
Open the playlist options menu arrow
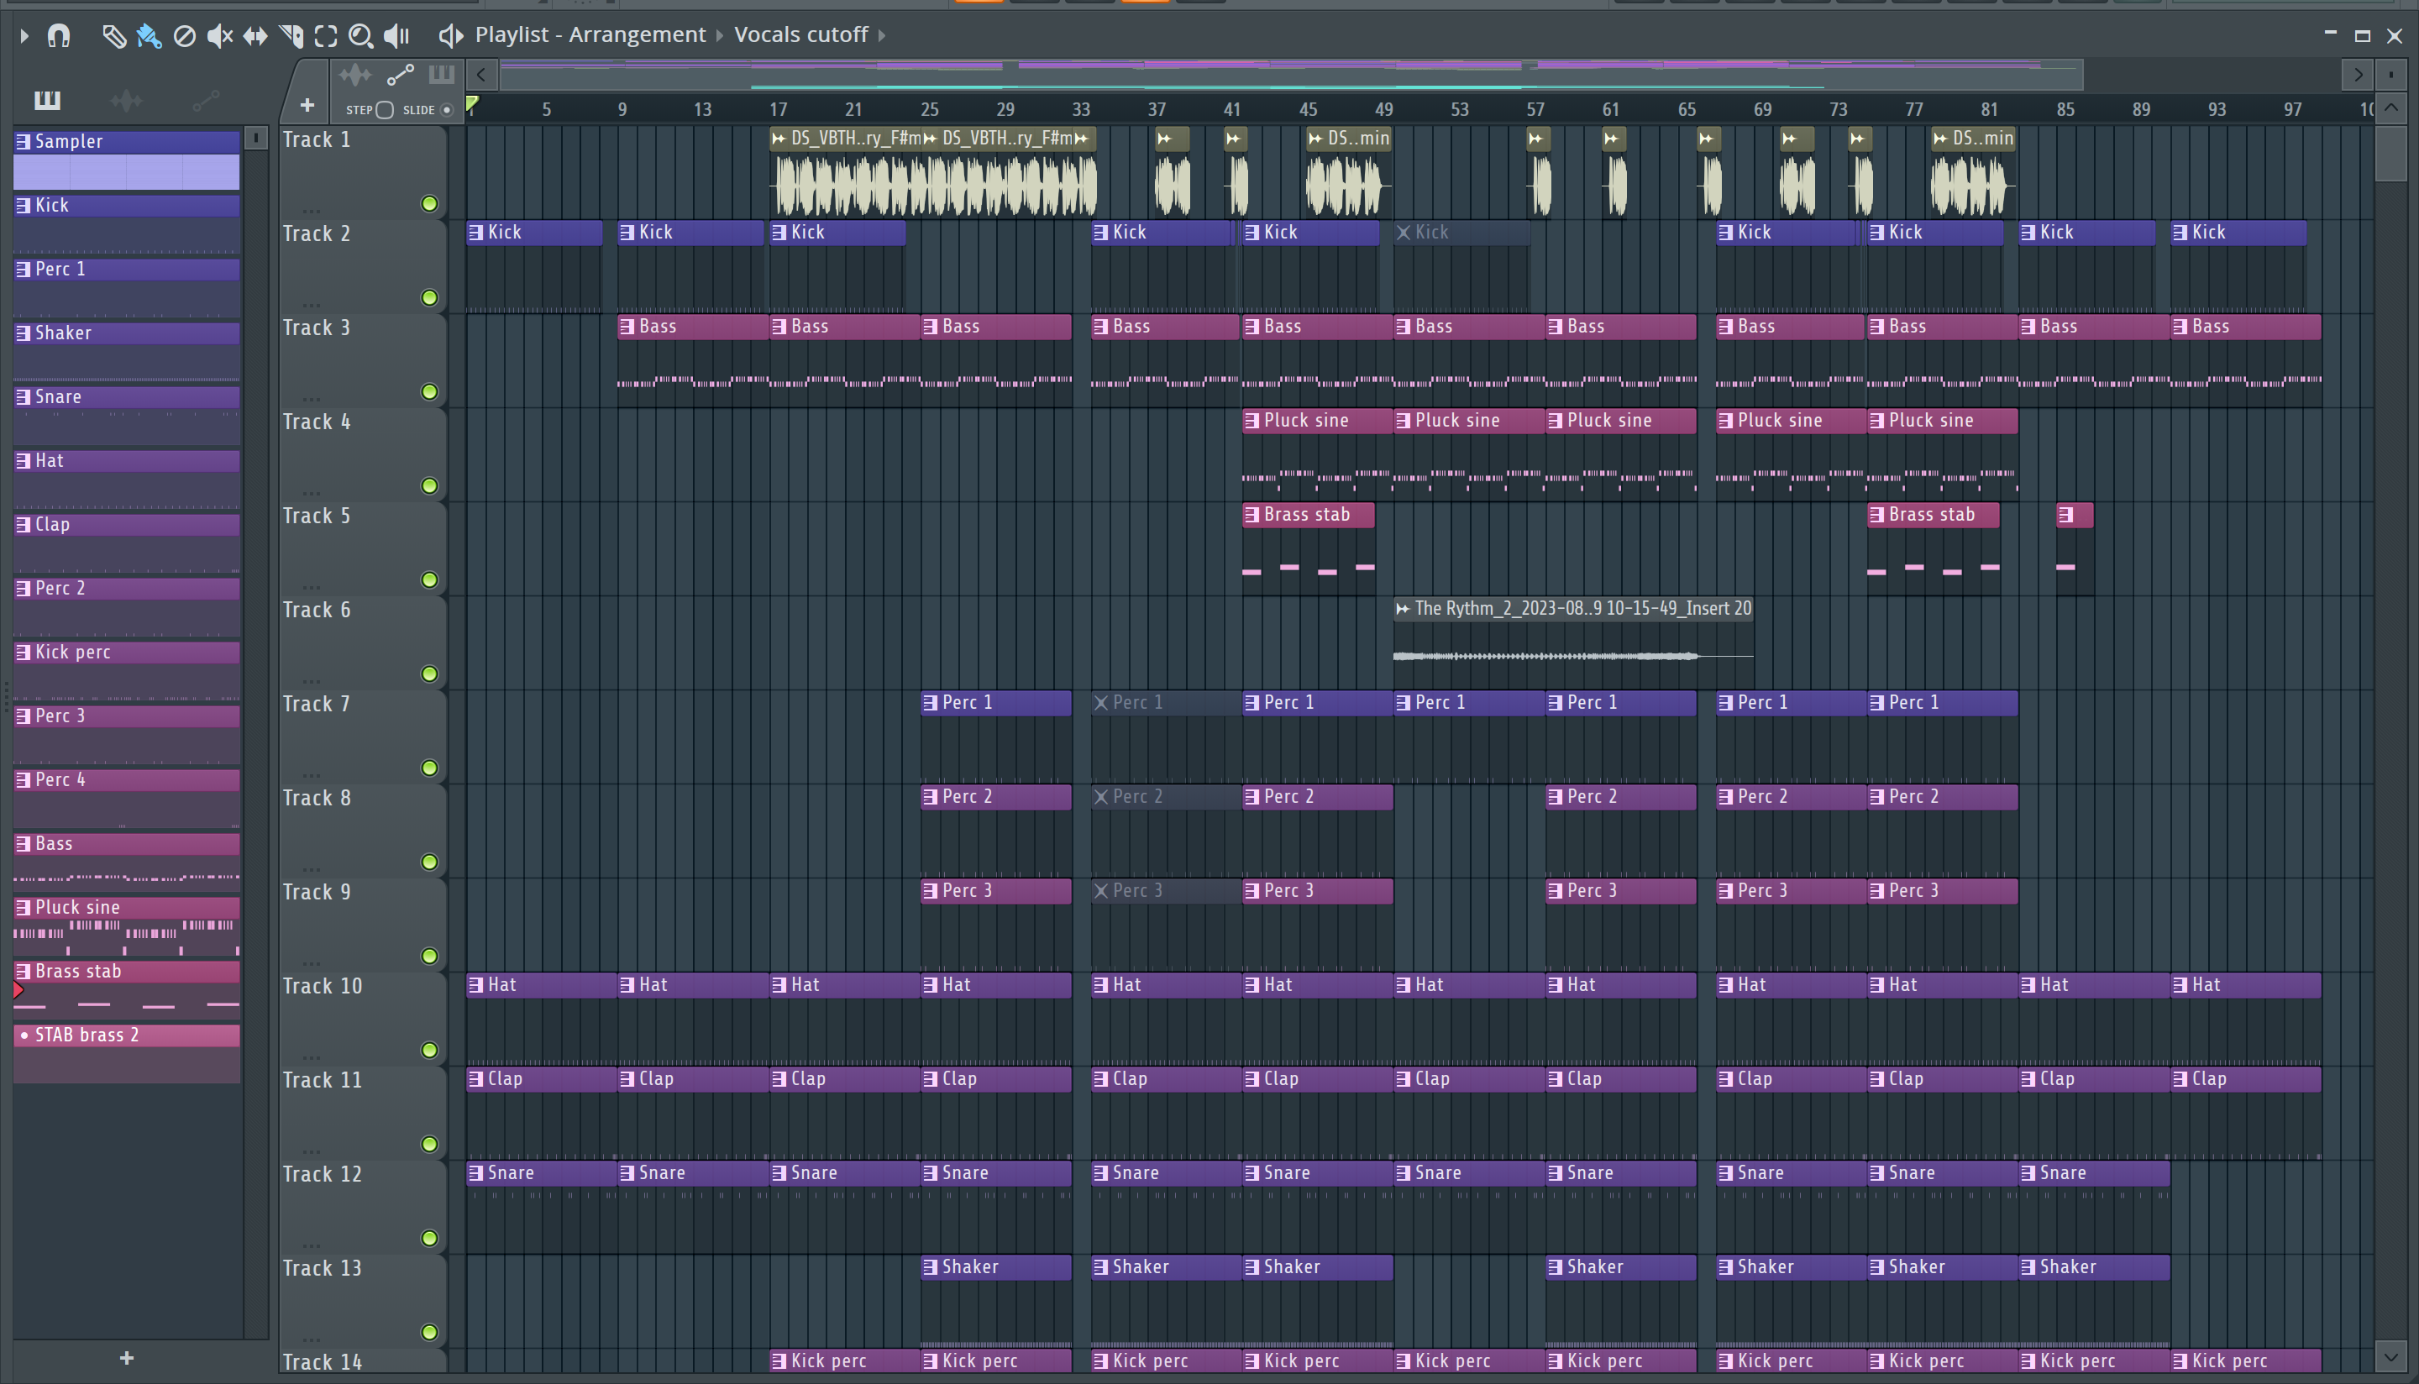[x=24, y=36]
